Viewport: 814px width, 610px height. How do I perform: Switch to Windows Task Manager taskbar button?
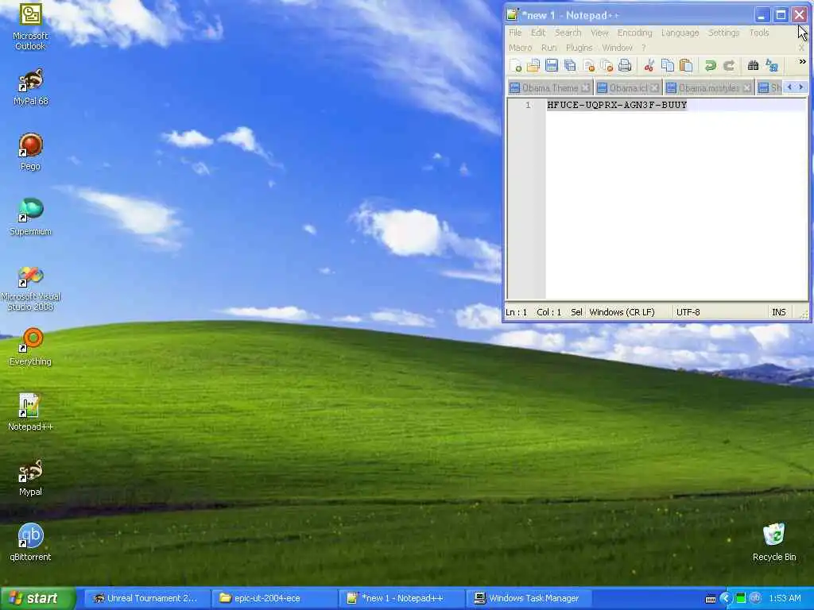point(529,599)
